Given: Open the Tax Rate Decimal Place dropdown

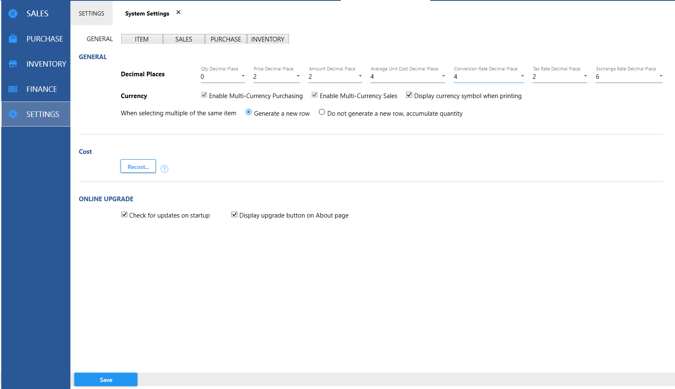Looking at the screenshot, I should coord(585,76).
